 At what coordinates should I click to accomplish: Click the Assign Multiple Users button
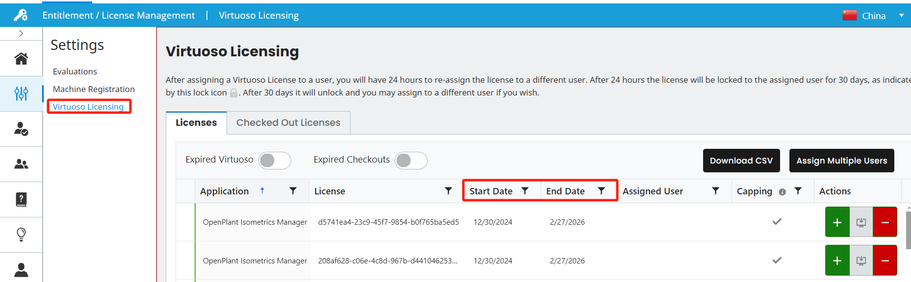[x=841, y=161]
